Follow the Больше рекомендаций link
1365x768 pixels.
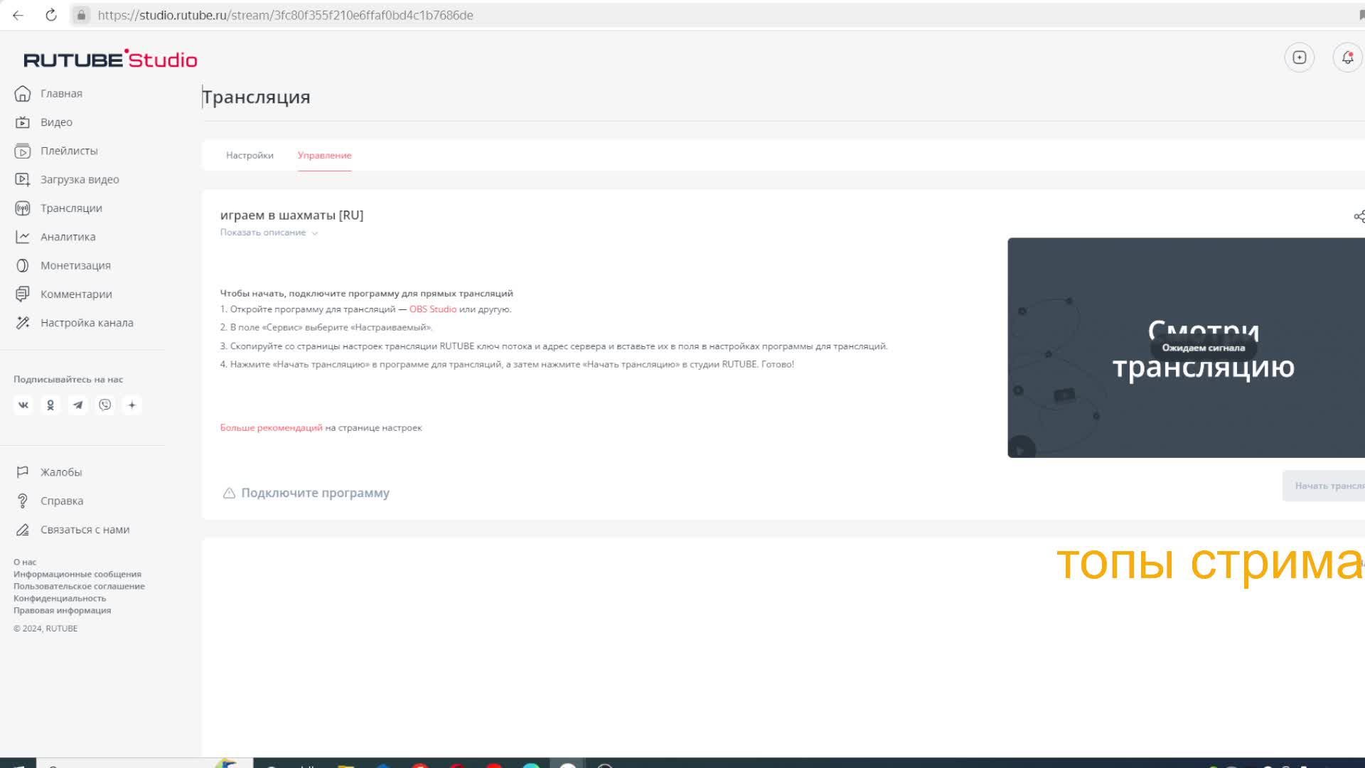(x=271, y=427)
